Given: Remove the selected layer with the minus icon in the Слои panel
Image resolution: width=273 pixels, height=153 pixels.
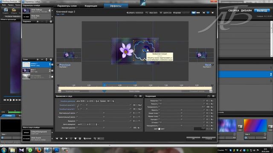Looking at the screenshot, I should point(42,59).
